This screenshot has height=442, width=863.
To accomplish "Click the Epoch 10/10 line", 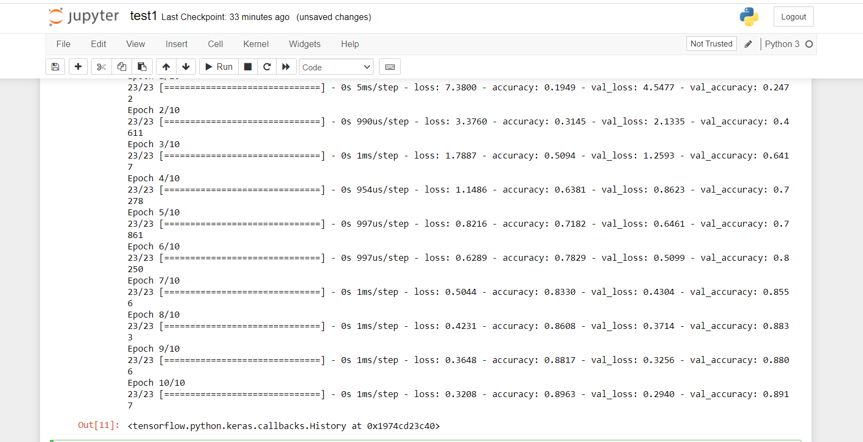I will click(x=156, y=383).
